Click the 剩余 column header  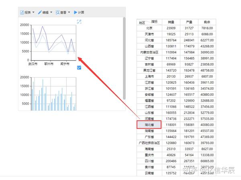pyautogui.click(x=207, y=22)
